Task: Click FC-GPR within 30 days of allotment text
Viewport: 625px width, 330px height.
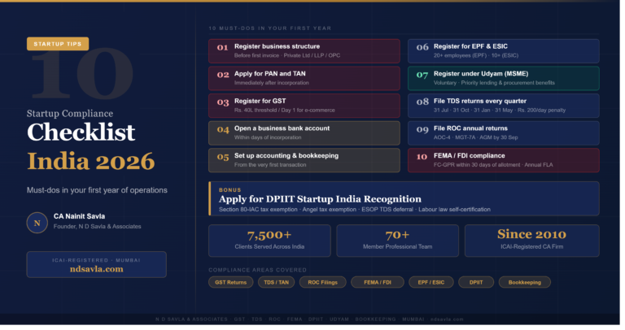Action: pos(493,165)
